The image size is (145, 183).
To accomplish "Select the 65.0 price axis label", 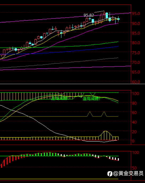I will [x=136, y=72].
